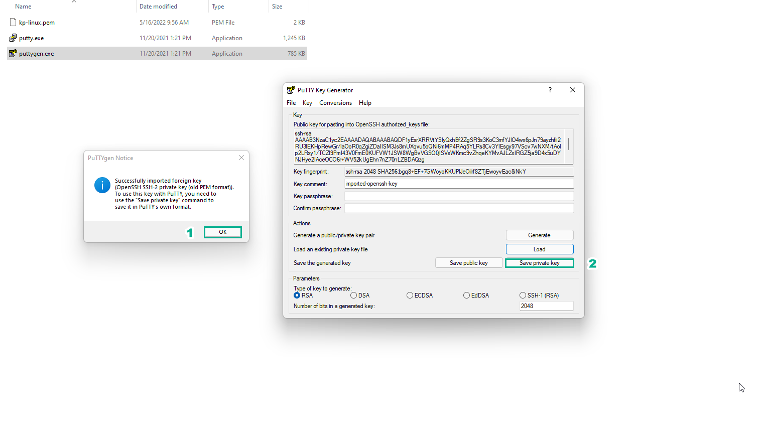Click the Generate button
Screen dimensions: 765x440
tap(540, 235)
